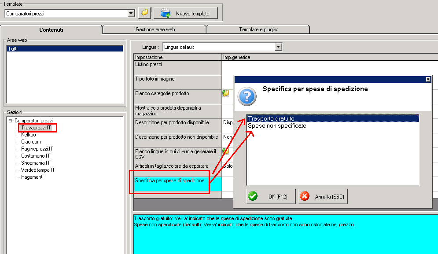Viewport: 438px width, 254px height.
Task: Choose Trasporto gratuito in the dialog list
Action: pos(333,118)
